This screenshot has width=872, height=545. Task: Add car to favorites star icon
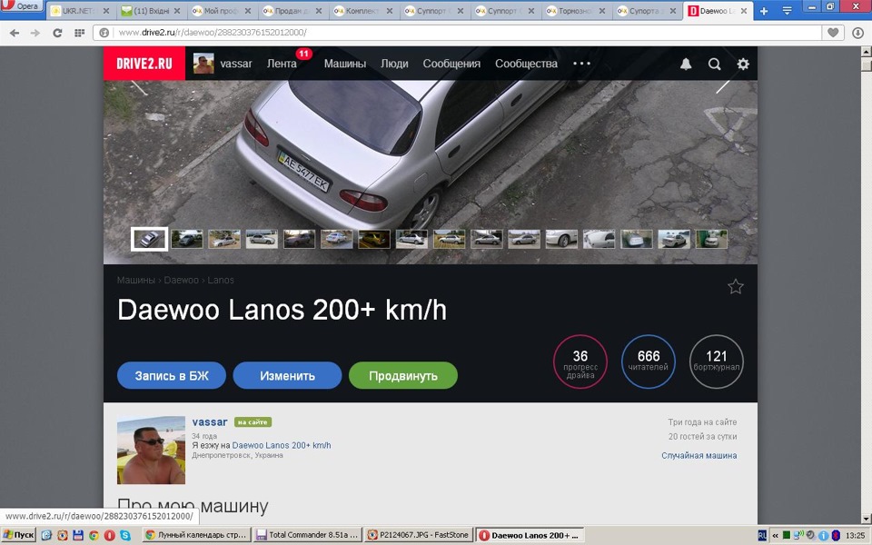735,286
